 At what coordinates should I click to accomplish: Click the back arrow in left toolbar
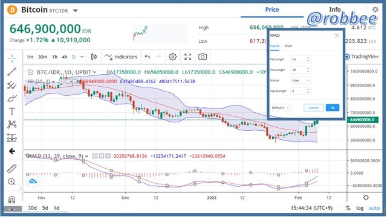11,151
